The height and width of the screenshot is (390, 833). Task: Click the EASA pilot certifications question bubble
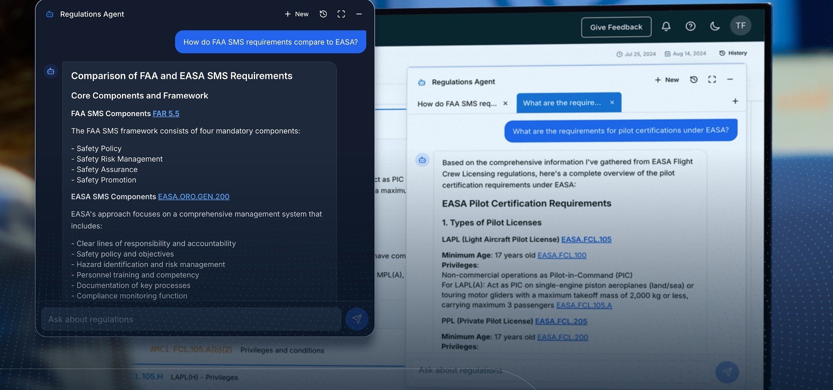point(621,130)
